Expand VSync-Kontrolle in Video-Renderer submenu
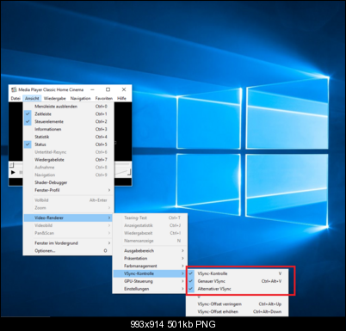This screenshot has width=346, height=331. coord(150,273)
